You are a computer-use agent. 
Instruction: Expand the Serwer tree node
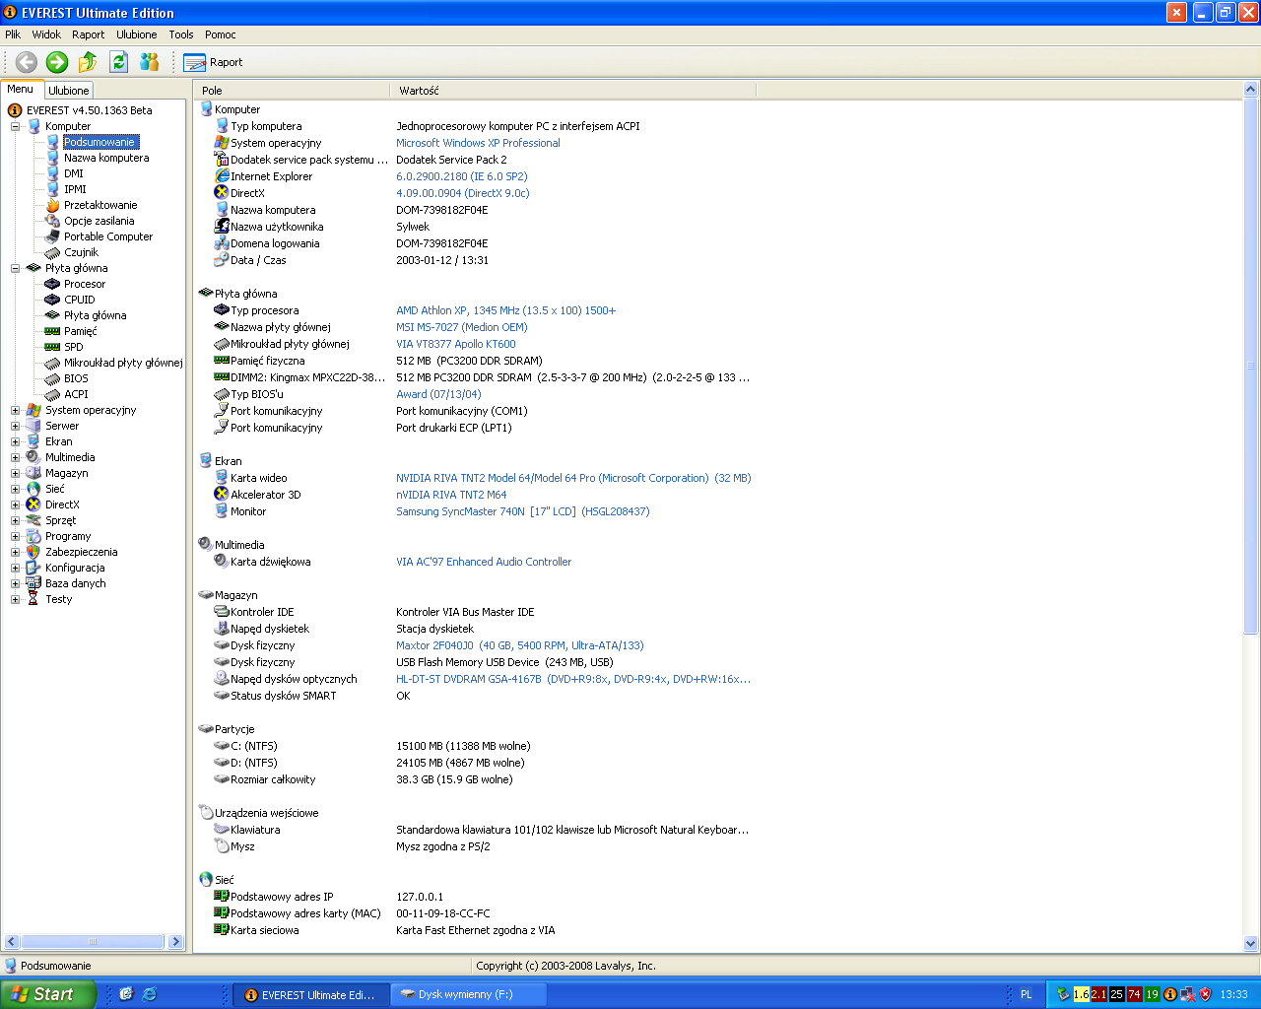pos(15,426)
